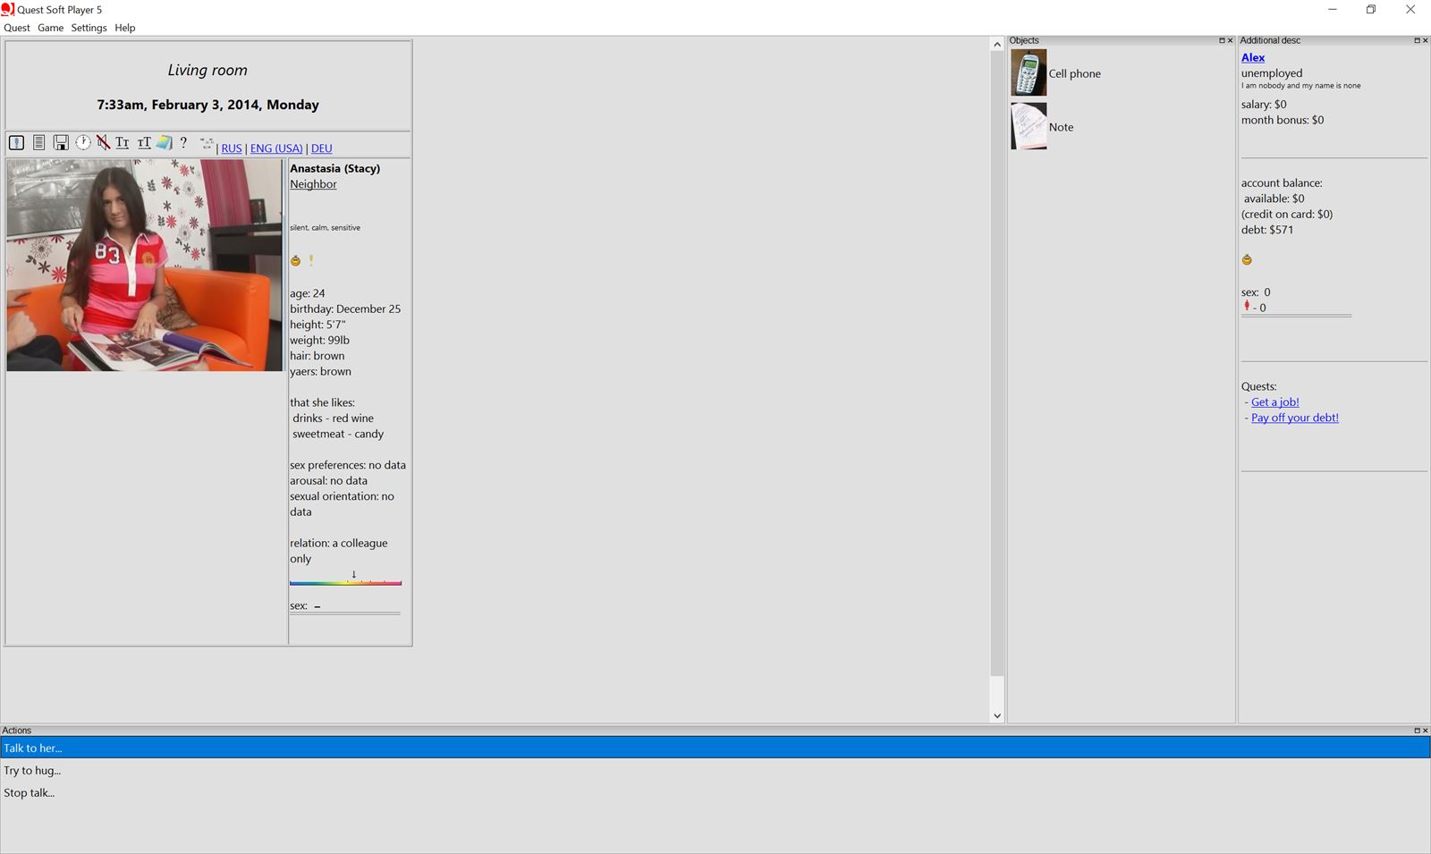Open the text log document icon
Viewport: 1431px width, 854px height.
click(38, 142)
